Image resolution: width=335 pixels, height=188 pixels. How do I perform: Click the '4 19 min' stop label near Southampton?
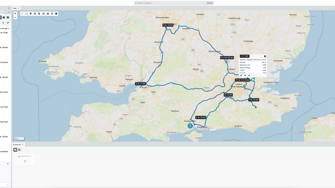point(201,117)
